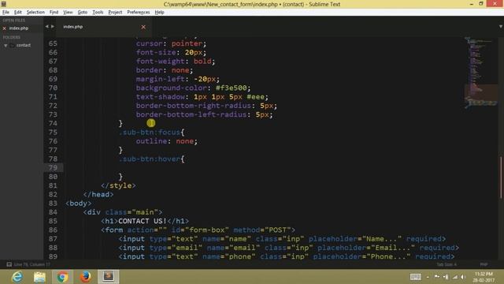The height and width of the screenshot is (284, 504).
Task: Open the volume tray icon
Action: click(x=463, y=277)
